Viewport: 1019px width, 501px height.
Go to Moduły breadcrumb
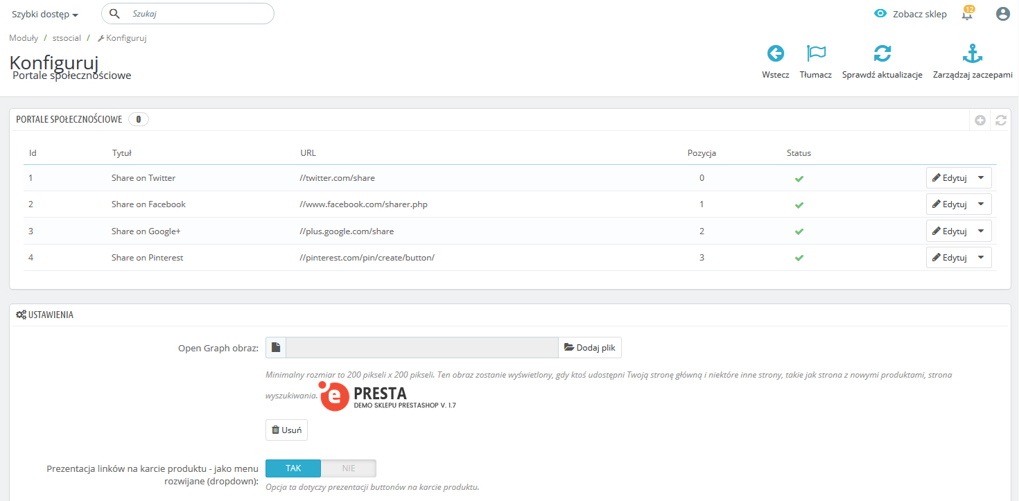24,38
